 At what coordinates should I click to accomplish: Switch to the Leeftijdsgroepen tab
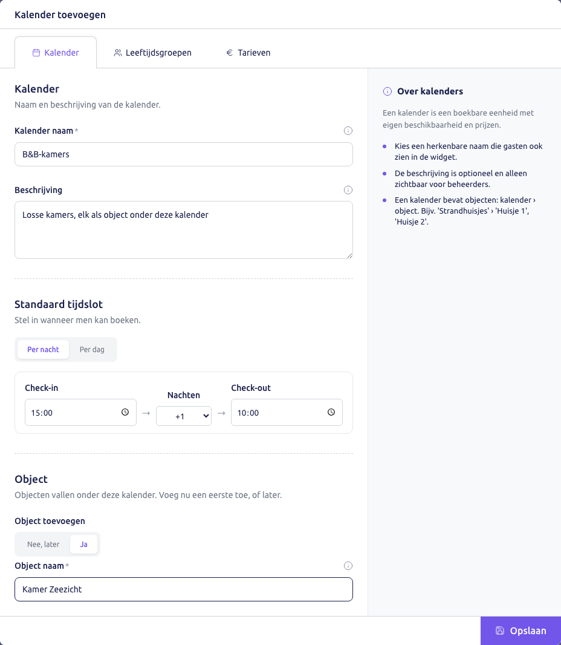152,53
